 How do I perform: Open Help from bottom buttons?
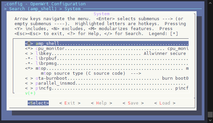(102, 103)
